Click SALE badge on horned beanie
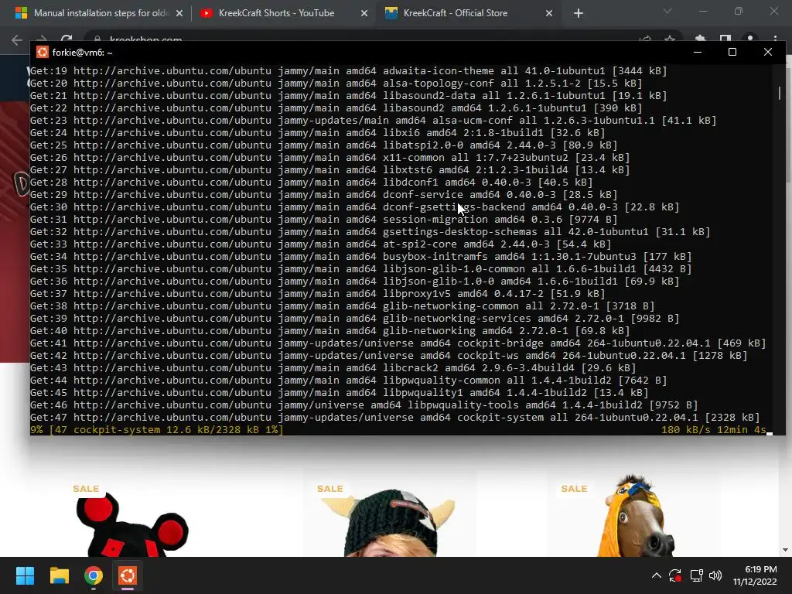 tap(329, 489)
